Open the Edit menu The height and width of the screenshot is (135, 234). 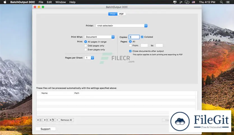coord(49,2)
